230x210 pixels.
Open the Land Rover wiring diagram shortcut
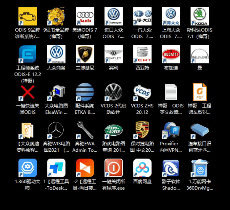point(114,130)
